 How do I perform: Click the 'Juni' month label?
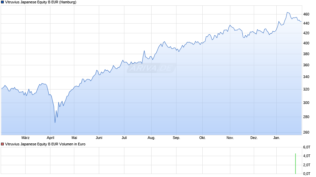click(x=99, y=138)
